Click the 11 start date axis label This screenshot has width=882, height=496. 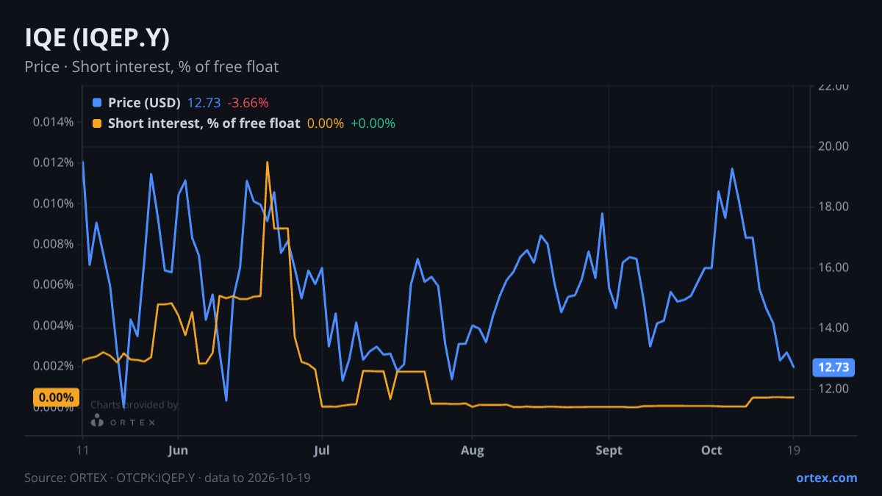82,450
